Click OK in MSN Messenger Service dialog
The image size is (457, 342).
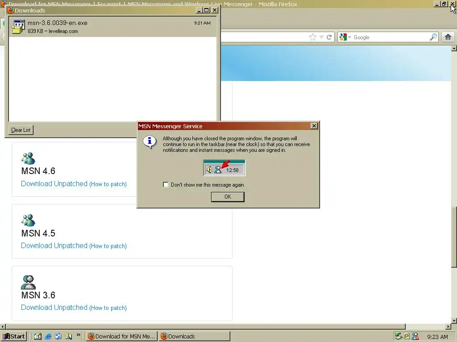click(228, 197)
